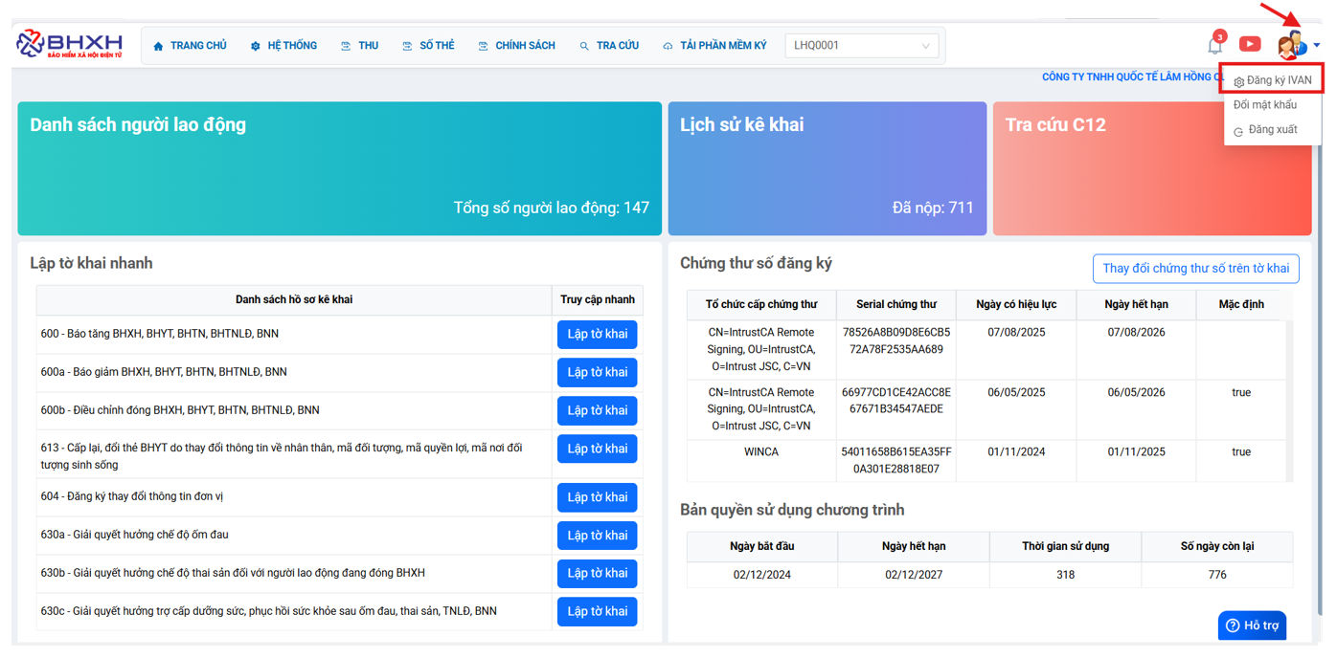
Task: Click the home icon beside Trang chủ
Action: (x=159, y=46)
